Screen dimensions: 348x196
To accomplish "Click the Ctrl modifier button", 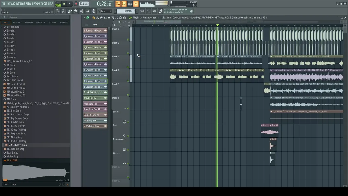I will 148,11.
